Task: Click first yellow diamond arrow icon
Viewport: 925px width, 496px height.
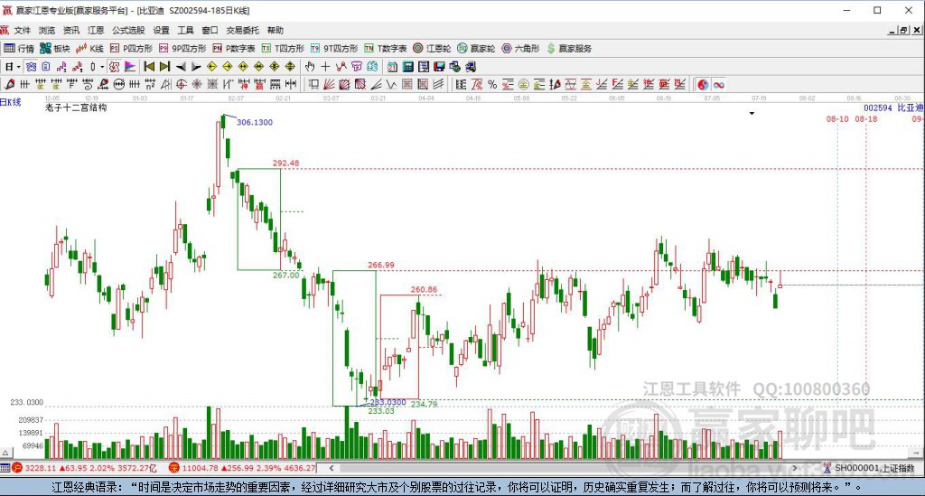Action: tap(211, 67)
